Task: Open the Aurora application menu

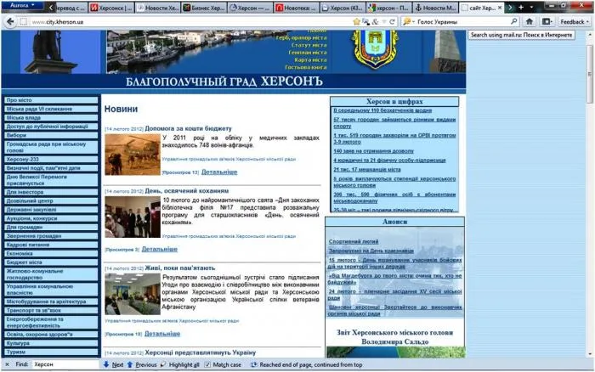Action: point(22,5)
